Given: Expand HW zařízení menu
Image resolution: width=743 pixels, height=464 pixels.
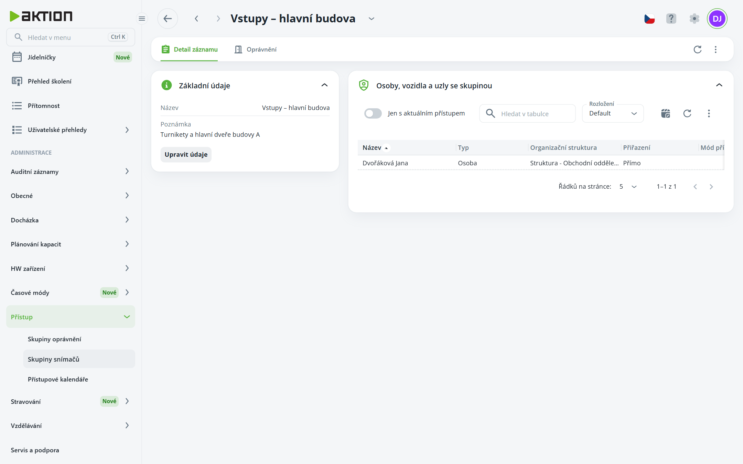Looking at the screenshot, I should [x=71, y=268].
